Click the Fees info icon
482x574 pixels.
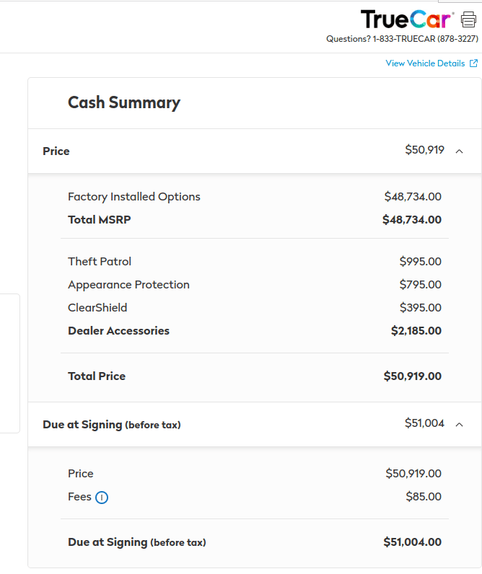[x=102, y=497]
